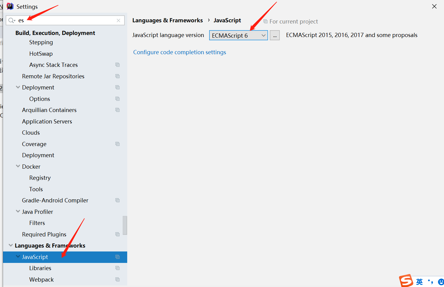Select Stepping in settings tree
Image resolution: width=444 pixels, height=287 pixels.
click(41, 42)
